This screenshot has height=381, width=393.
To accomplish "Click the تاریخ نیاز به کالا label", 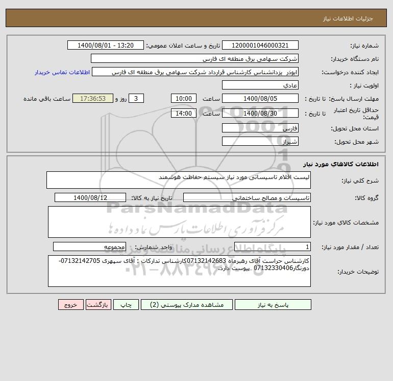I will pos(152,198).
